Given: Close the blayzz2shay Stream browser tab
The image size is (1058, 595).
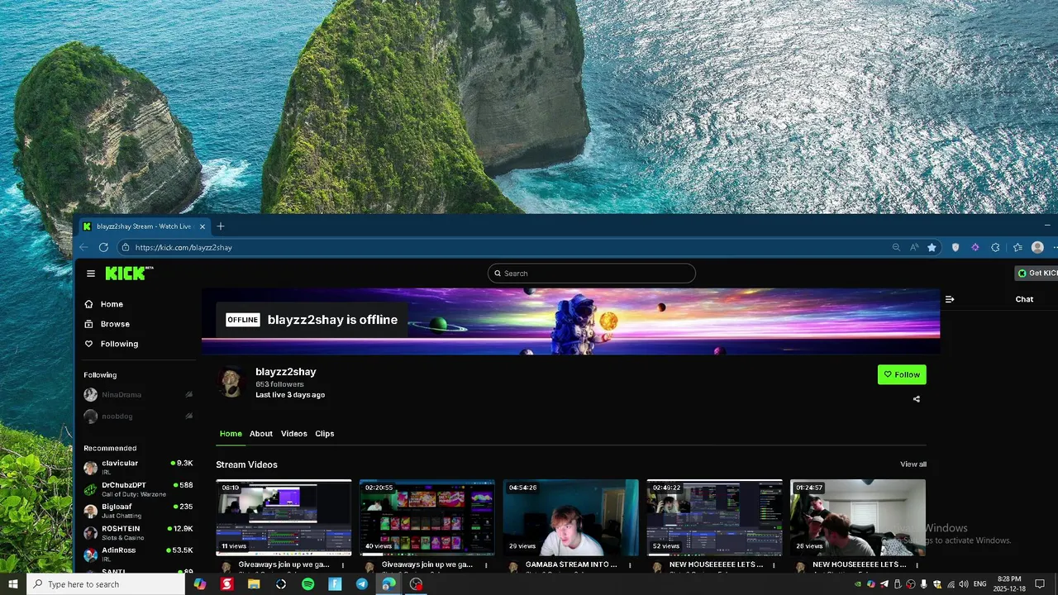Looking at the screenshot, I should (202, 226).
